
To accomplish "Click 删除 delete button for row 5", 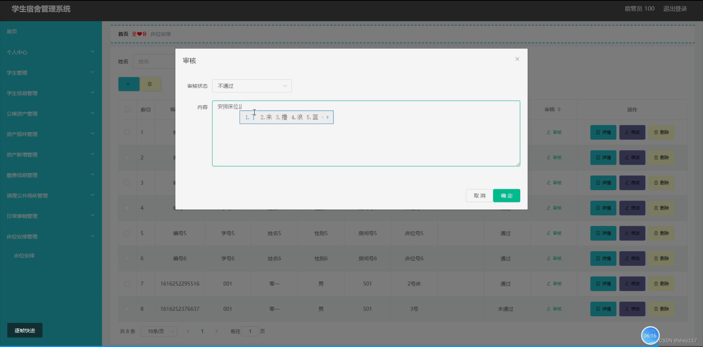I will coord(661,233).
